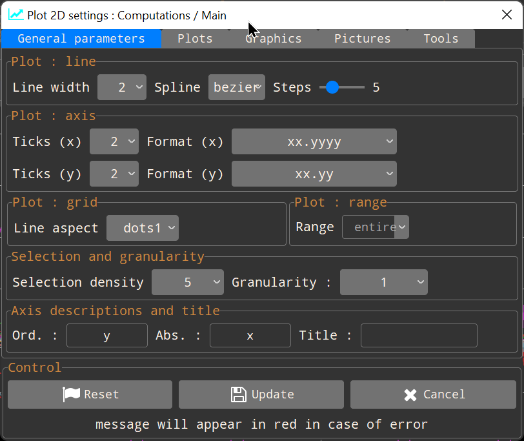
Task: Open the Granularity dropdown
Action: pos(383,282)
